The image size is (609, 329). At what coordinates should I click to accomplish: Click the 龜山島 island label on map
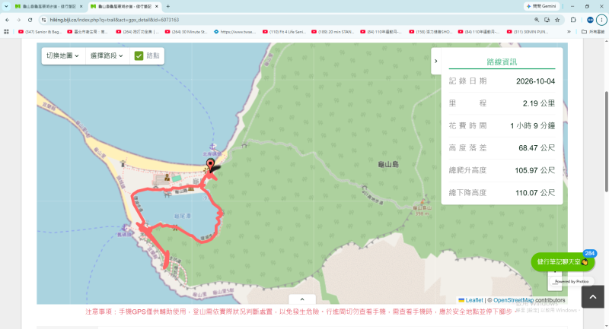pos(388,165)
